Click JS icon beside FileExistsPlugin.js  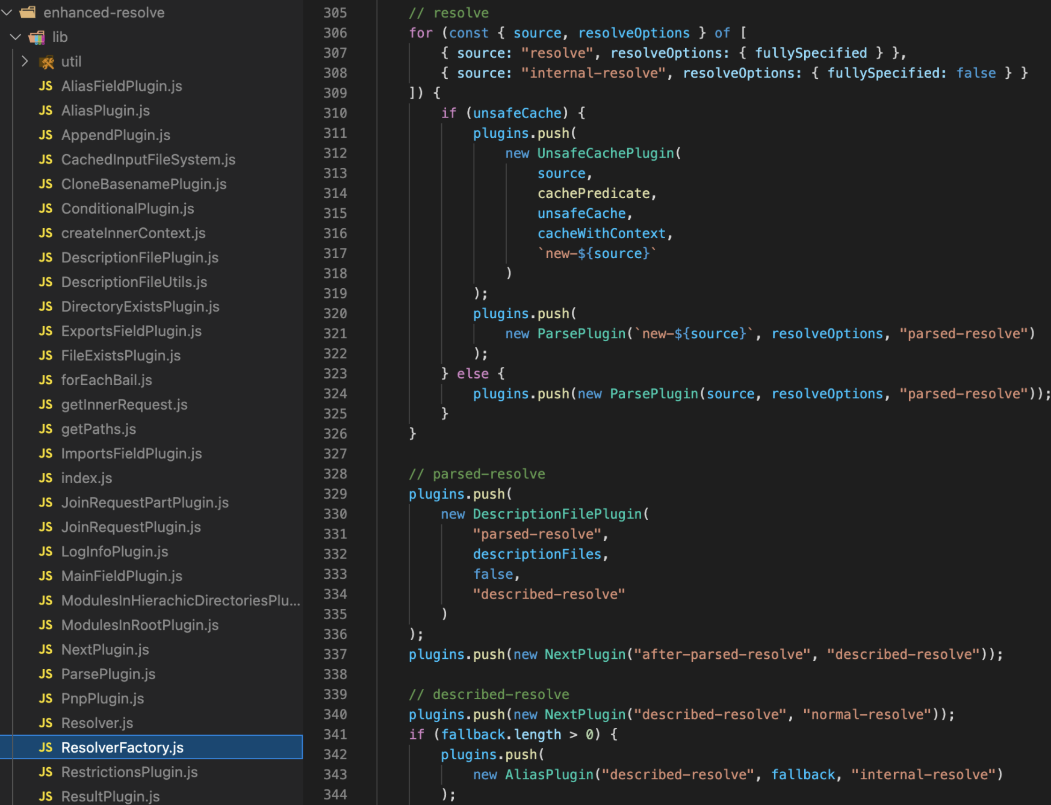[46, 356]
